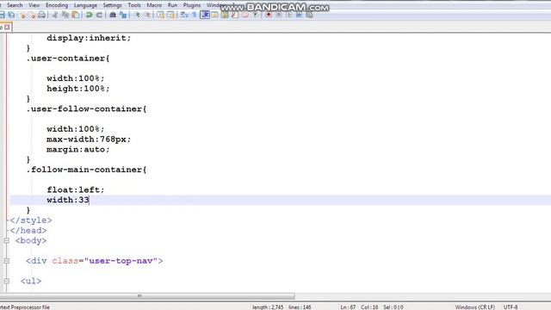Image resolution: width=551 pixels, height=310 pixels.
Task: Open the Tools menu
Action: click(x=134, y=5)
